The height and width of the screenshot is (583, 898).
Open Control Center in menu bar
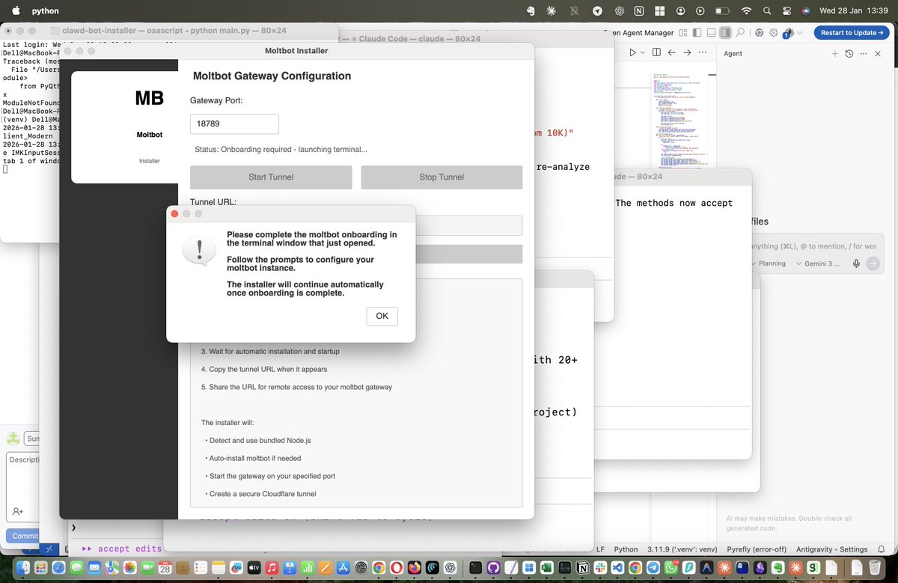click(x=786, y=11)
